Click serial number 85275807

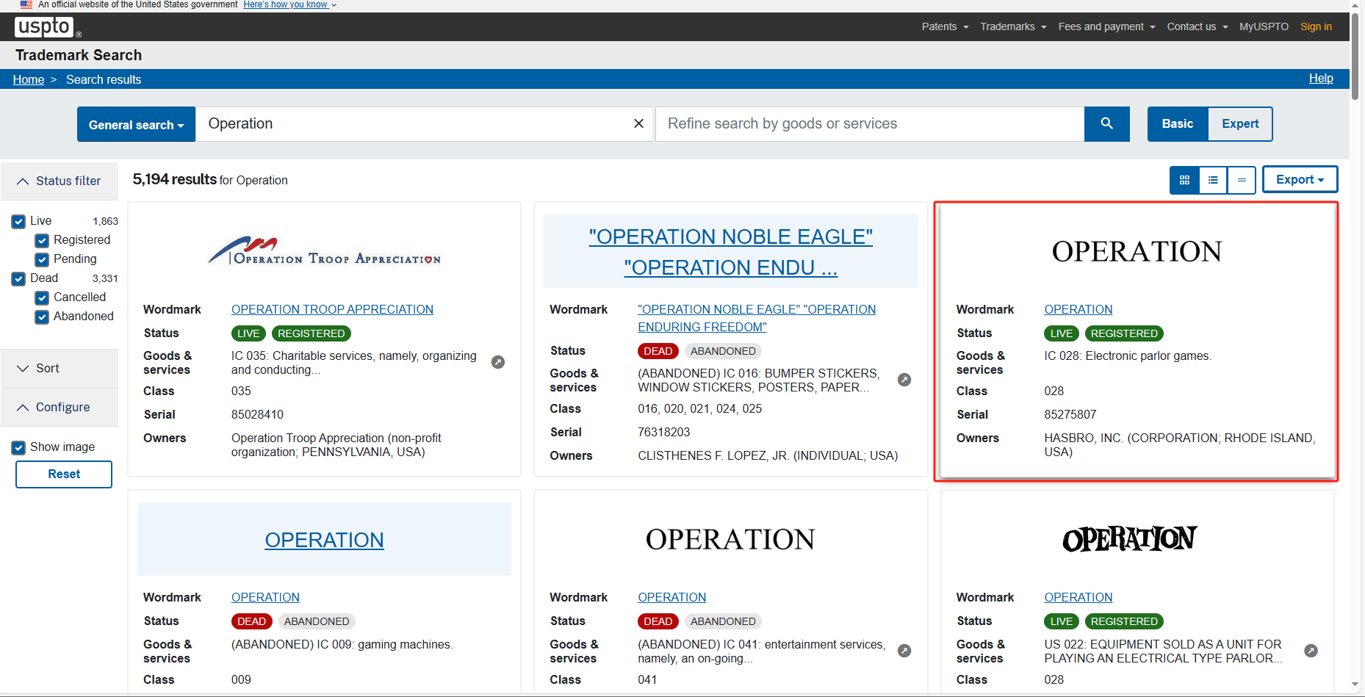1070,414
